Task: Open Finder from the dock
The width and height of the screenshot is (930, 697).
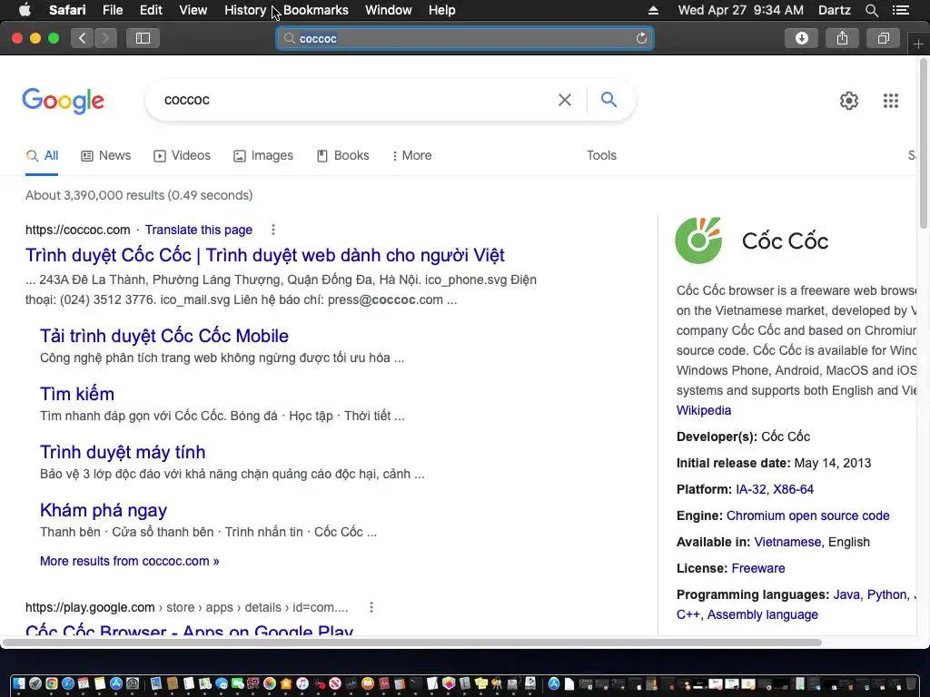Action: (19, 683)
